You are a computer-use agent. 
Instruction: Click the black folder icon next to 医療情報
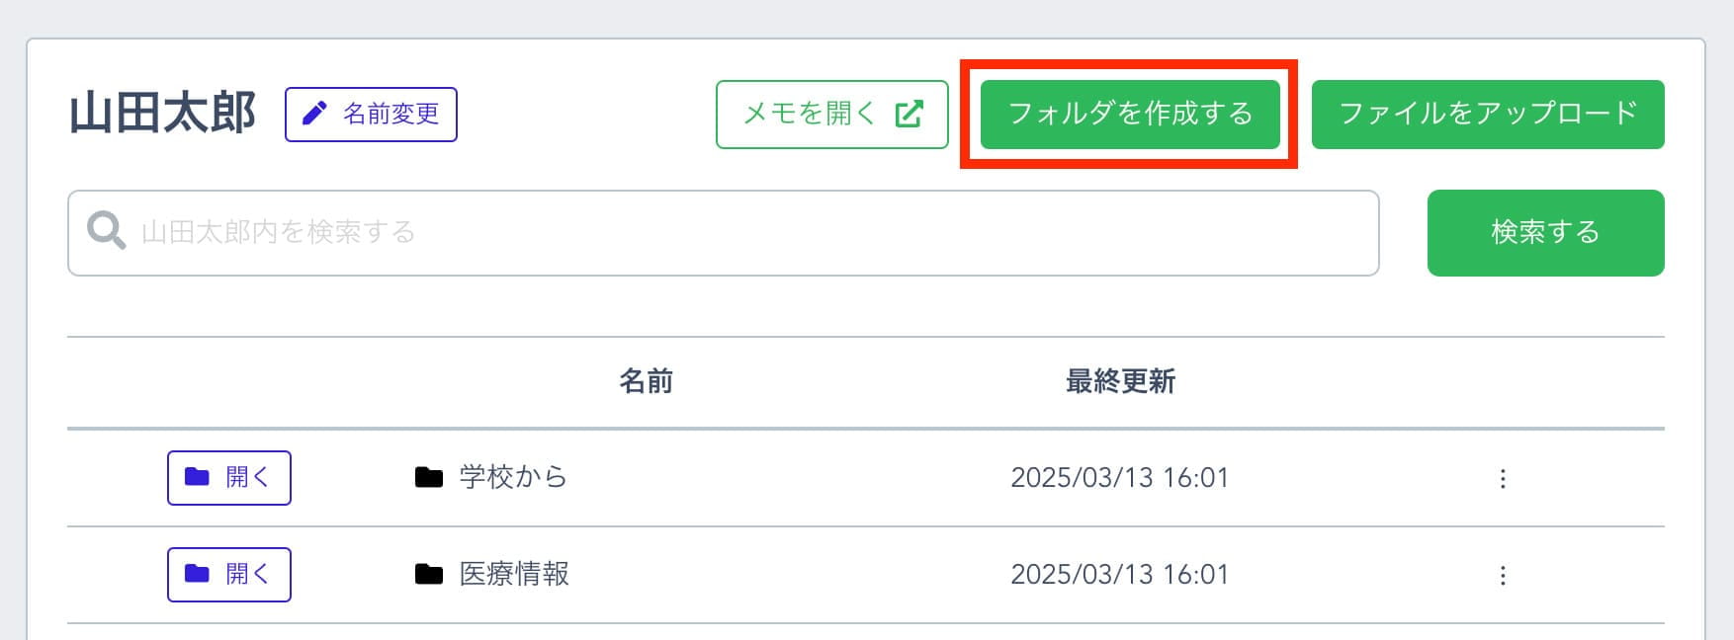428,575
